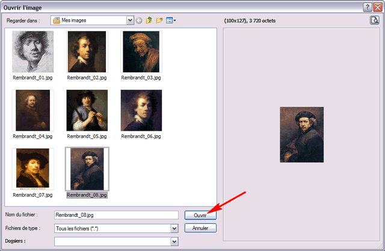Select the Rembrandt_06.jpg thumbnail

click(x=141, y=110)
